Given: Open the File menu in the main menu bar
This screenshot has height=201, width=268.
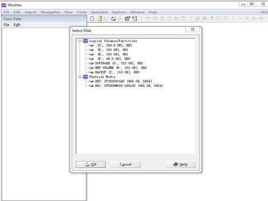Looking at the screenshot, I should point(6,12).
